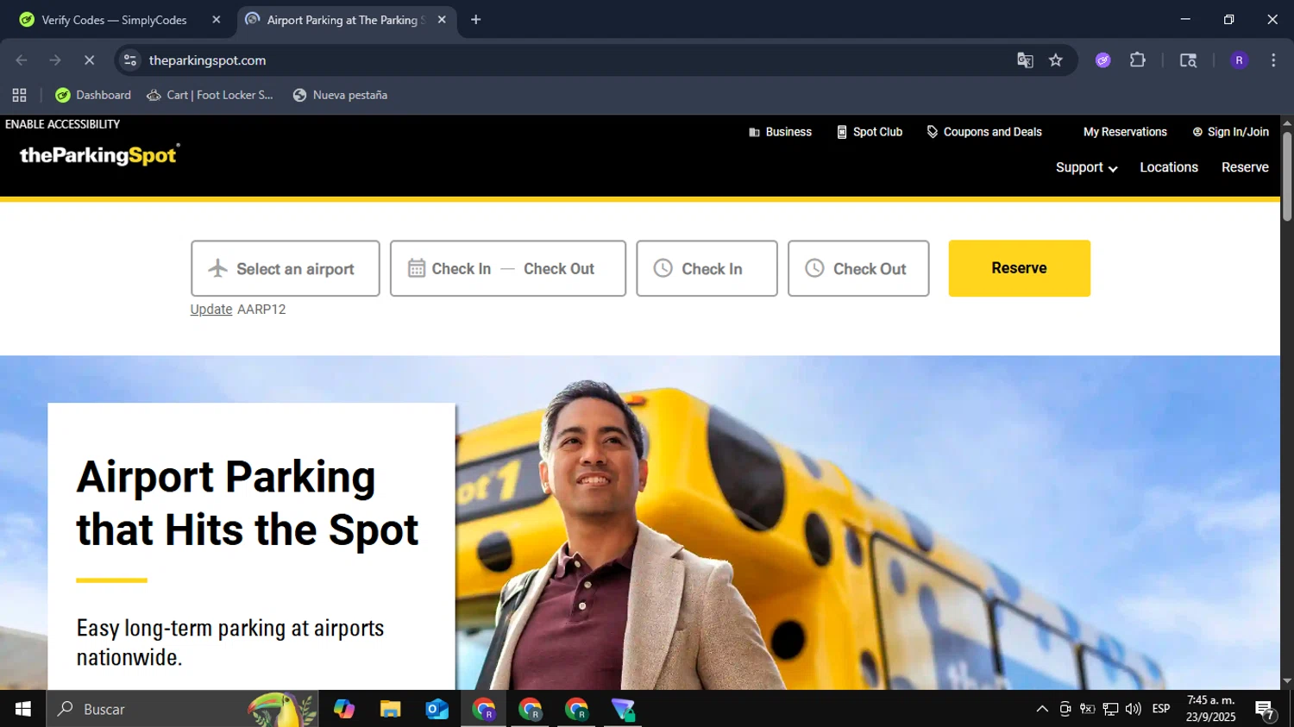The image size is (1294, 727).
Task: Click ENABLE ACCESSIBILITY link
Action: pyautogui.click(x=62, y=124)
